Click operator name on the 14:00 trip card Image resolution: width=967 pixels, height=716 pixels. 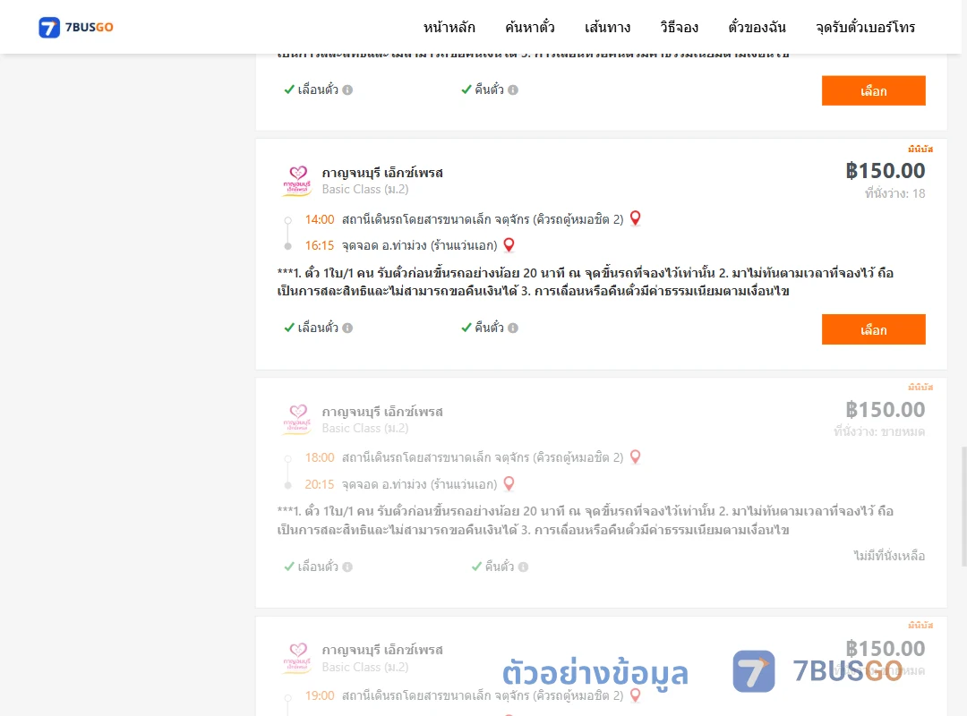[x=382, y=173]
